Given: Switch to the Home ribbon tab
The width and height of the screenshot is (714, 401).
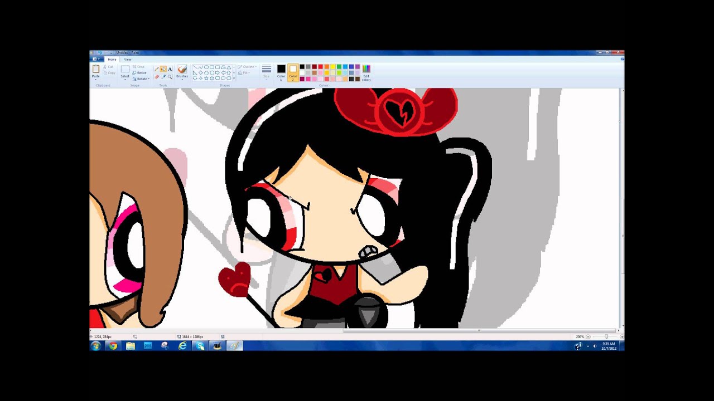Looking at the screenshot, I should pos(112,59).
